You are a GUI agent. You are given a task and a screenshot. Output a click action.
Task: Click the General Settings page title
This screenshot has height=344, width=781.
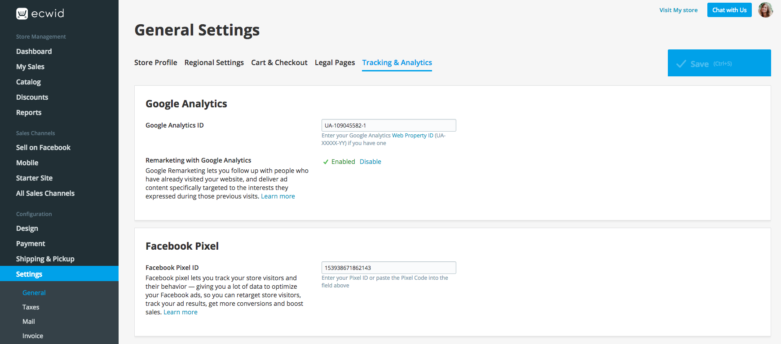point(197,30)
